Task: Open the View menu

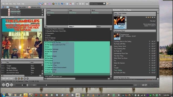Action: tap(11, 4)
